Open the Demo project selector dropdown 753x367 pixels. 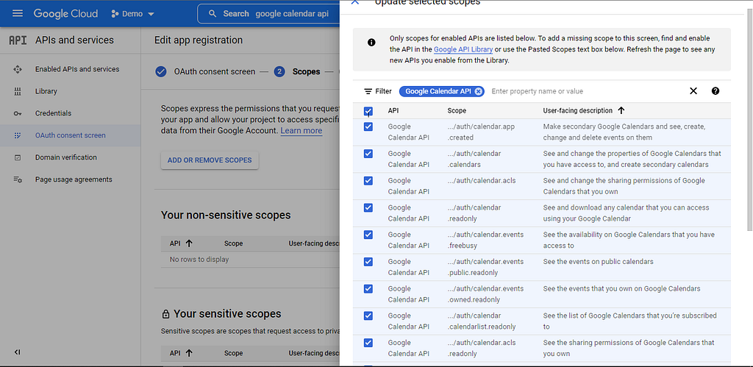click(132, 14)
